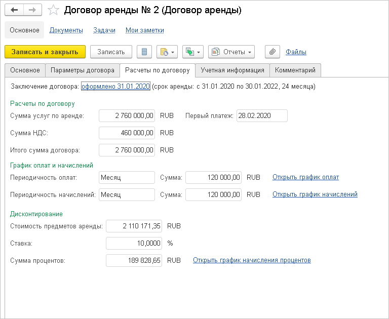Image resolution: width=389 pixels, height=319 pixels.
Task: Click the forward navigation arrow
Action: [x=32, y=10]
